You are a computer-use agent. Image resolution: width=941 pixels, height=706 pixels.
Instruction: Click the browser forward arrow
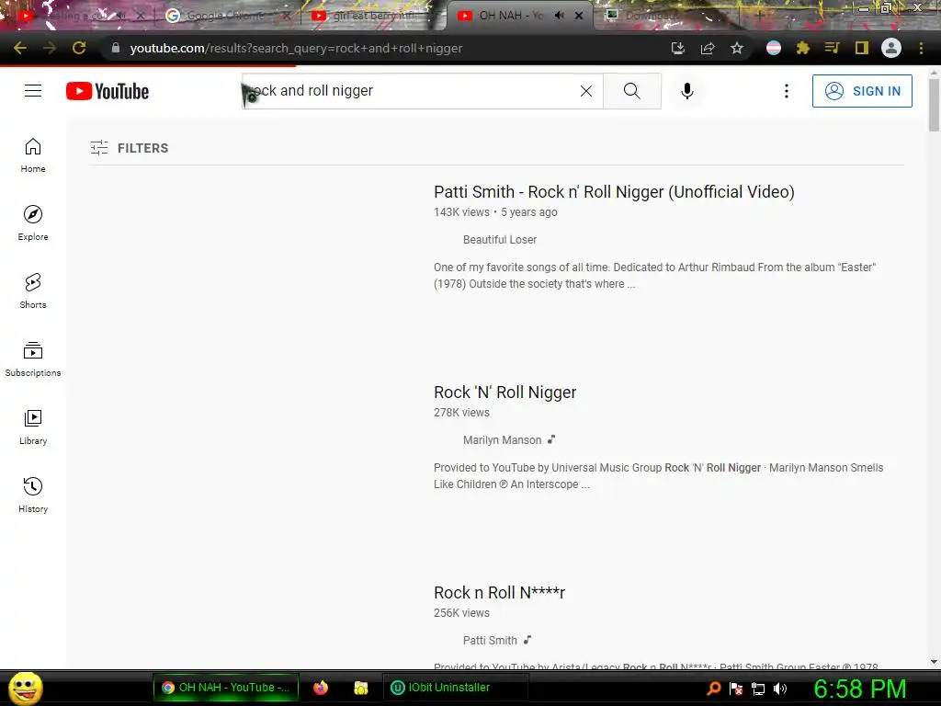pos(50,48)
